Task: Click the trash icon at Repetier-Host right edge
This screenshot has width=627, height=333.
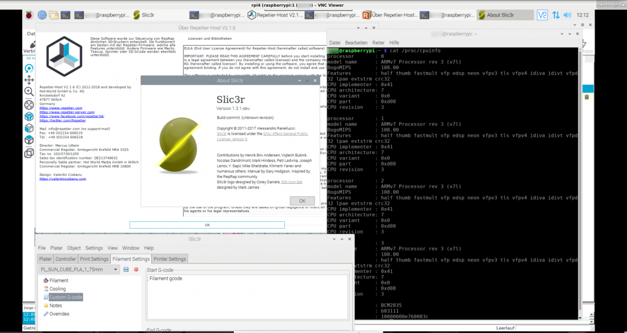Action: tap(587, 97)
